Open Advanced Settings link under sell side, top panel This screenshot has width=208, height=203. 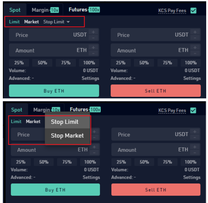coord(192,78)
